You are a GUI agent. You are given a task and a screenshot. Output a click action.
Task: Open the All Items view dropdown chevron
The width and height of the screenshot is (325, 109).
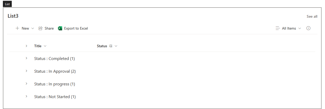pos(300,28)
